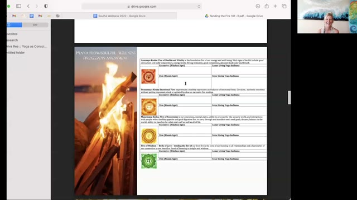Open the Research folder in sidebar
This screenshot has width=357, height=200.
(12, 40)
